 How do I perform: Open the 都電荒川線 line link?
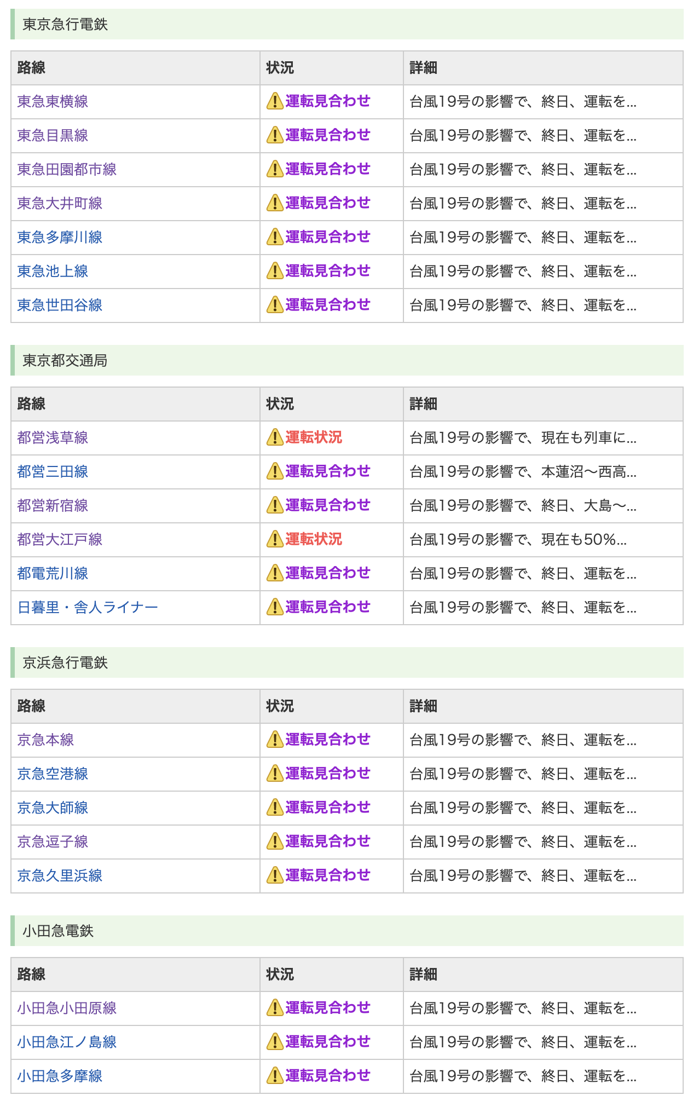[x=53, y=574]
